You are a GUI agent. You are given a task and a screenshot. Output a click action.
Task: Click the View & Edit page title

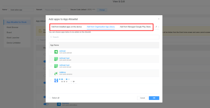119,1
